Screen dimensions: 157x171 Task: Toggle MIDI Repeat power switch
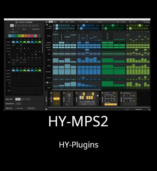coord(18,104)
